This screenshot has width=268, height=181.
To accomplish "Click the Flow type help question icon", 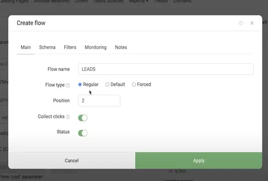I will tap(68, 85).
